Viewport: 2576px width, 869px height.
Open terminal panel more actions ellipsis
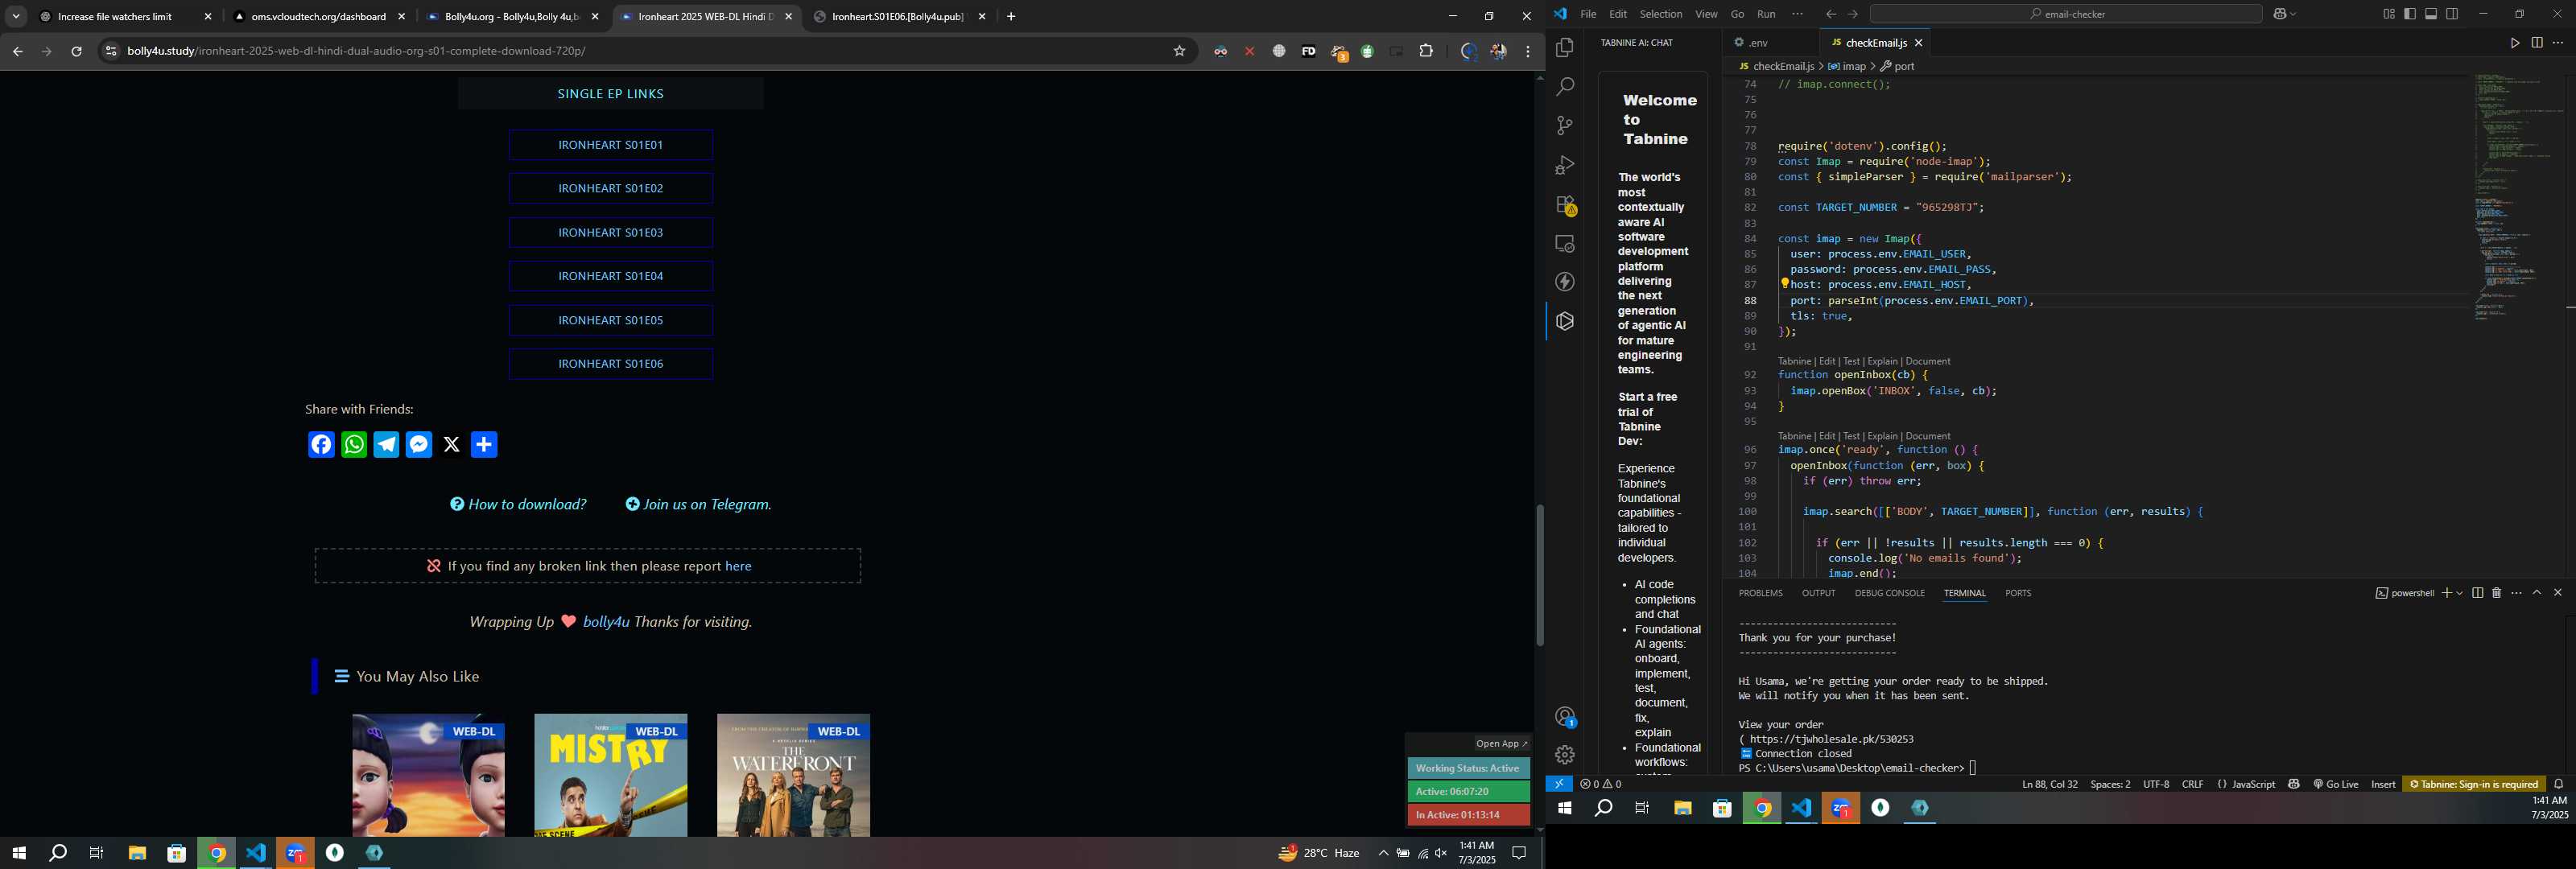[x=2516, y=593]
